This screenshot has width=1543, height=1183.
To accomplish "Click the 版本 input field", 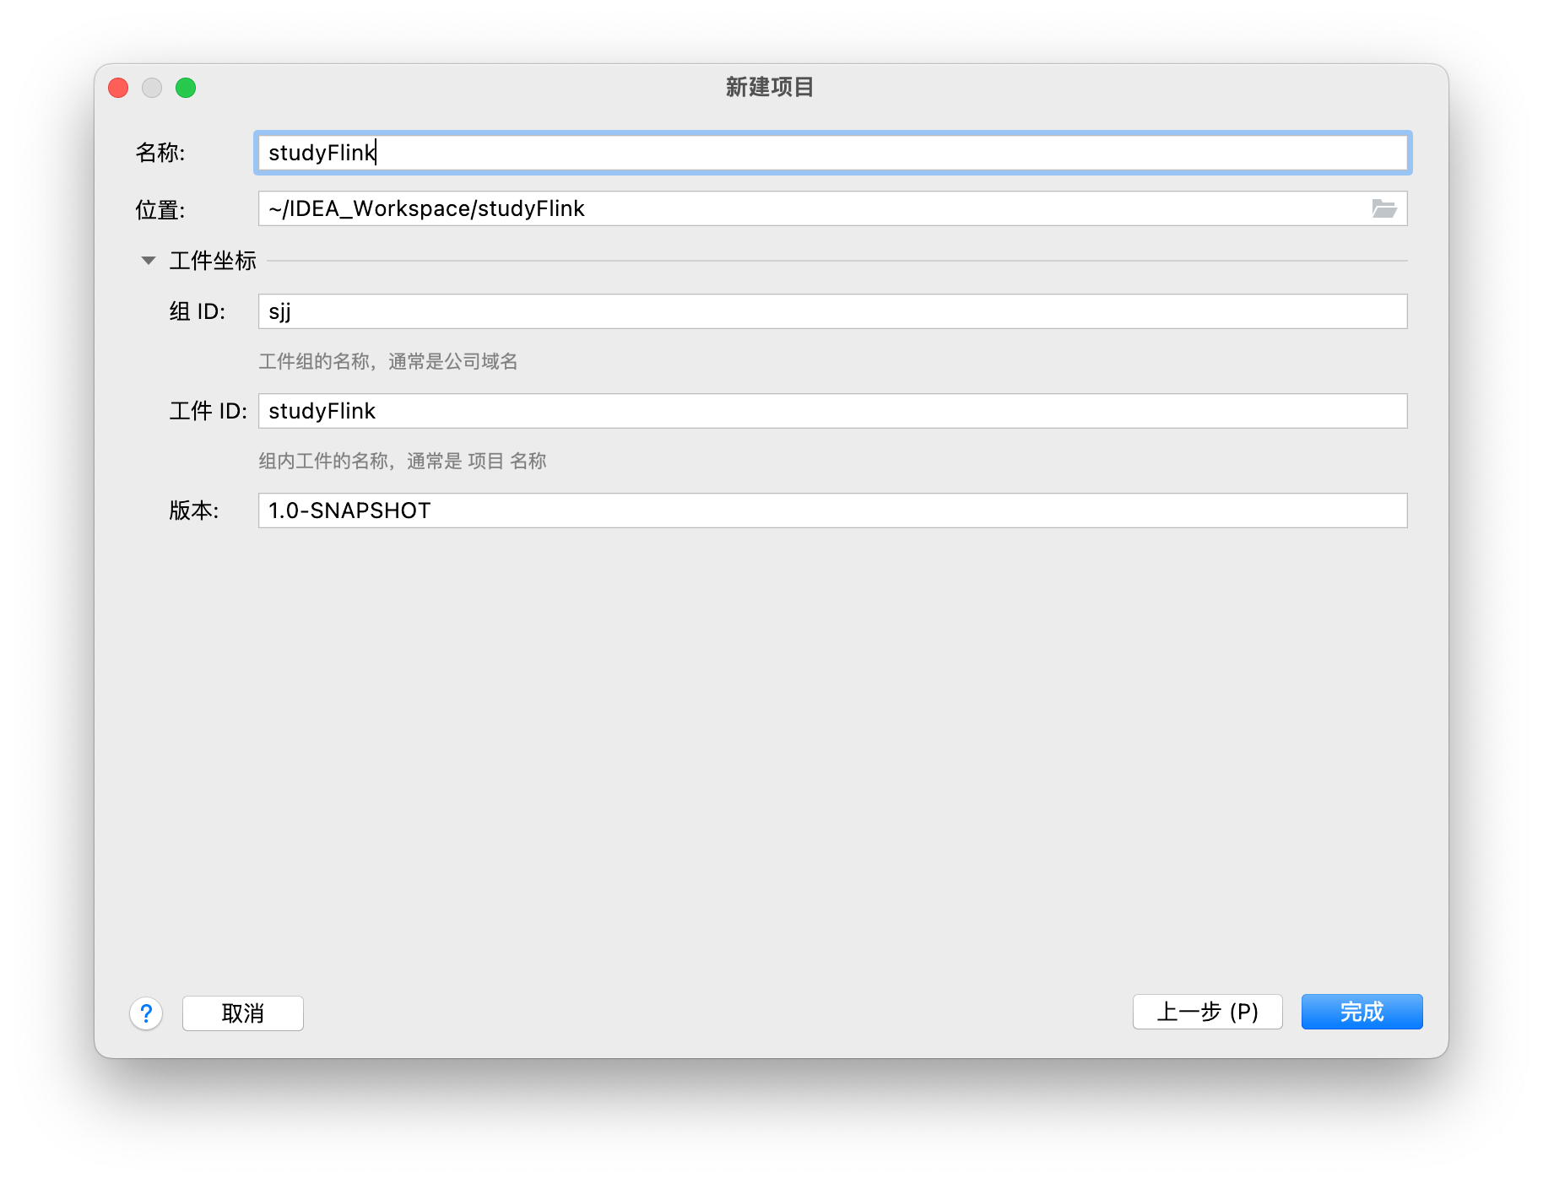I will [832, 510].
